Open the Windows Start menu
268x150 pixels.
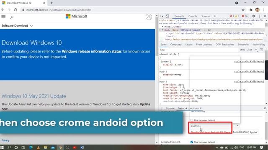2,147
